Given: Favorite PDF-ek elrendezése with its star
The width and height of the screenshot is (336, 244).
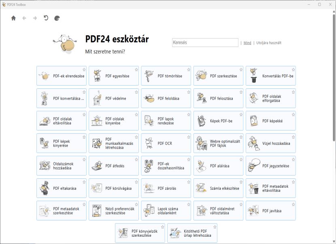Looking at the screenshot, I should [x=84, y=70].
